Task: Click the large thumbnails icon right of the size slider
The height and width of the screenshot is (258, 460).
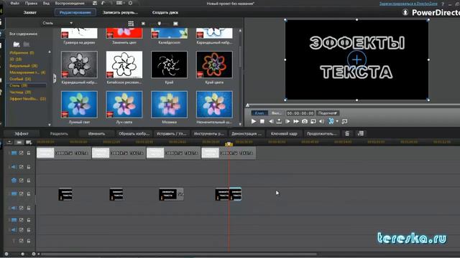Action: point(175,24)
